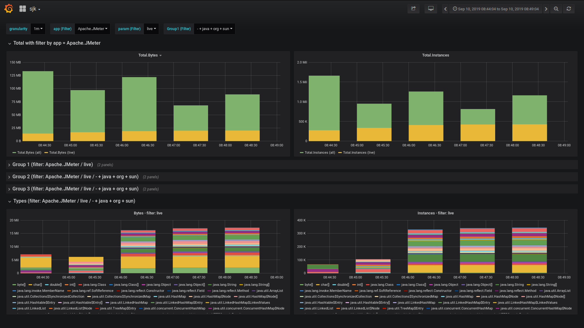Open the Group1 filter java org sun selector
This screenshot has height=328, width=584.
tap(214, 29)
